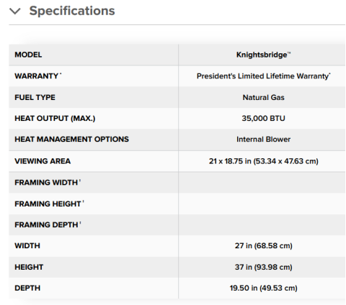Click the 21 x 18.75 in value
This screenshot has width=346, height=305.
(x=264, y=161)
